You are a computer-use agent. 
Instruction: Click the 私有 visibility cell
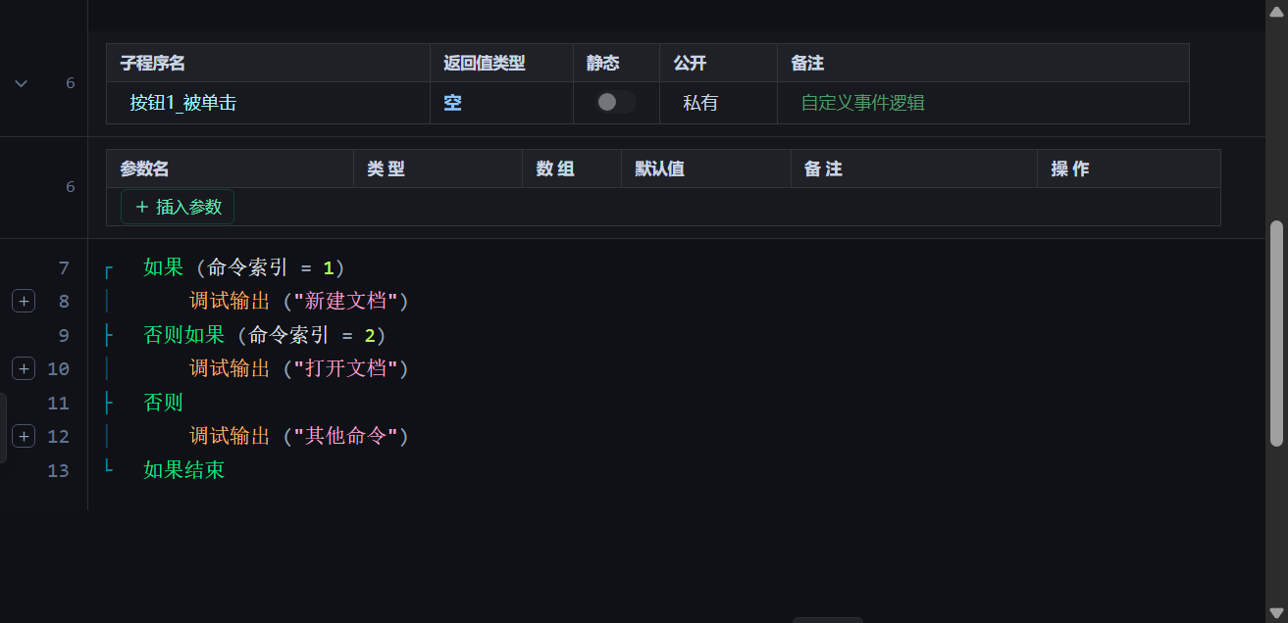pyautogui.click(x=700, y=103)
